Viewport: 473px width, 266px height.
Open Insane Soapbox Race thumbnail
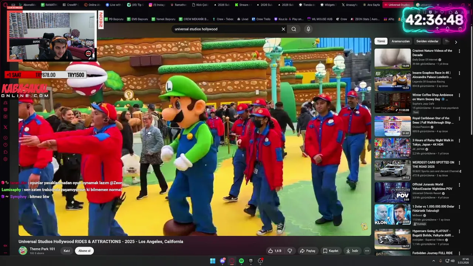click(x=392, y=81)
